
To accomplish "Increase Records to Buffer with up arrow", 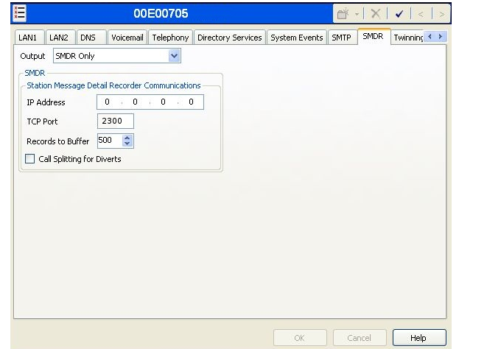I will point(127,138).
